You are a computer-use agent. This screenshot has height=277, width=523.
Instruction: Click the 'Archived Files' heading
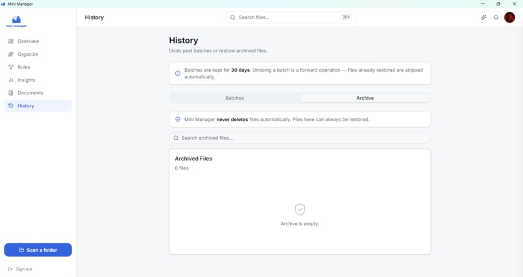[193, 159]
